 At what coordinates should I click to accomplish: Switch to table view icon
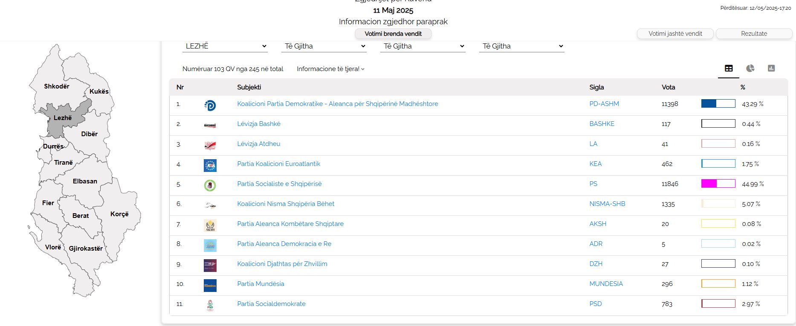[729, 69]
